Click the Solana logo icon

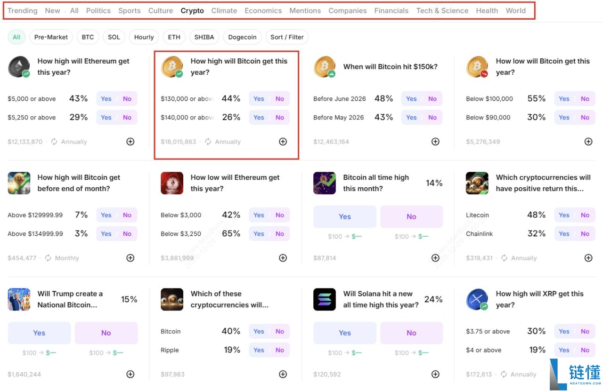325,299
